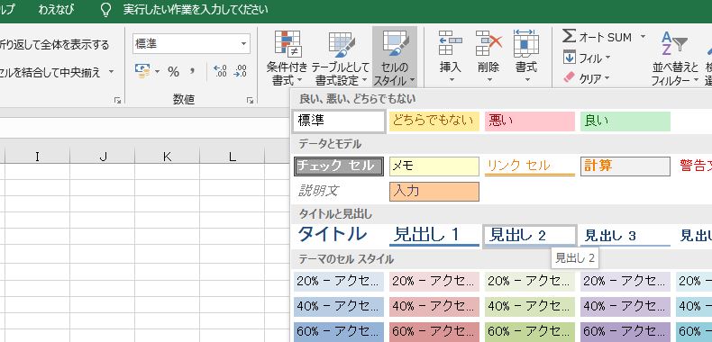
Task: Apply red 20% - アクセント style
Action: (434, 282)
